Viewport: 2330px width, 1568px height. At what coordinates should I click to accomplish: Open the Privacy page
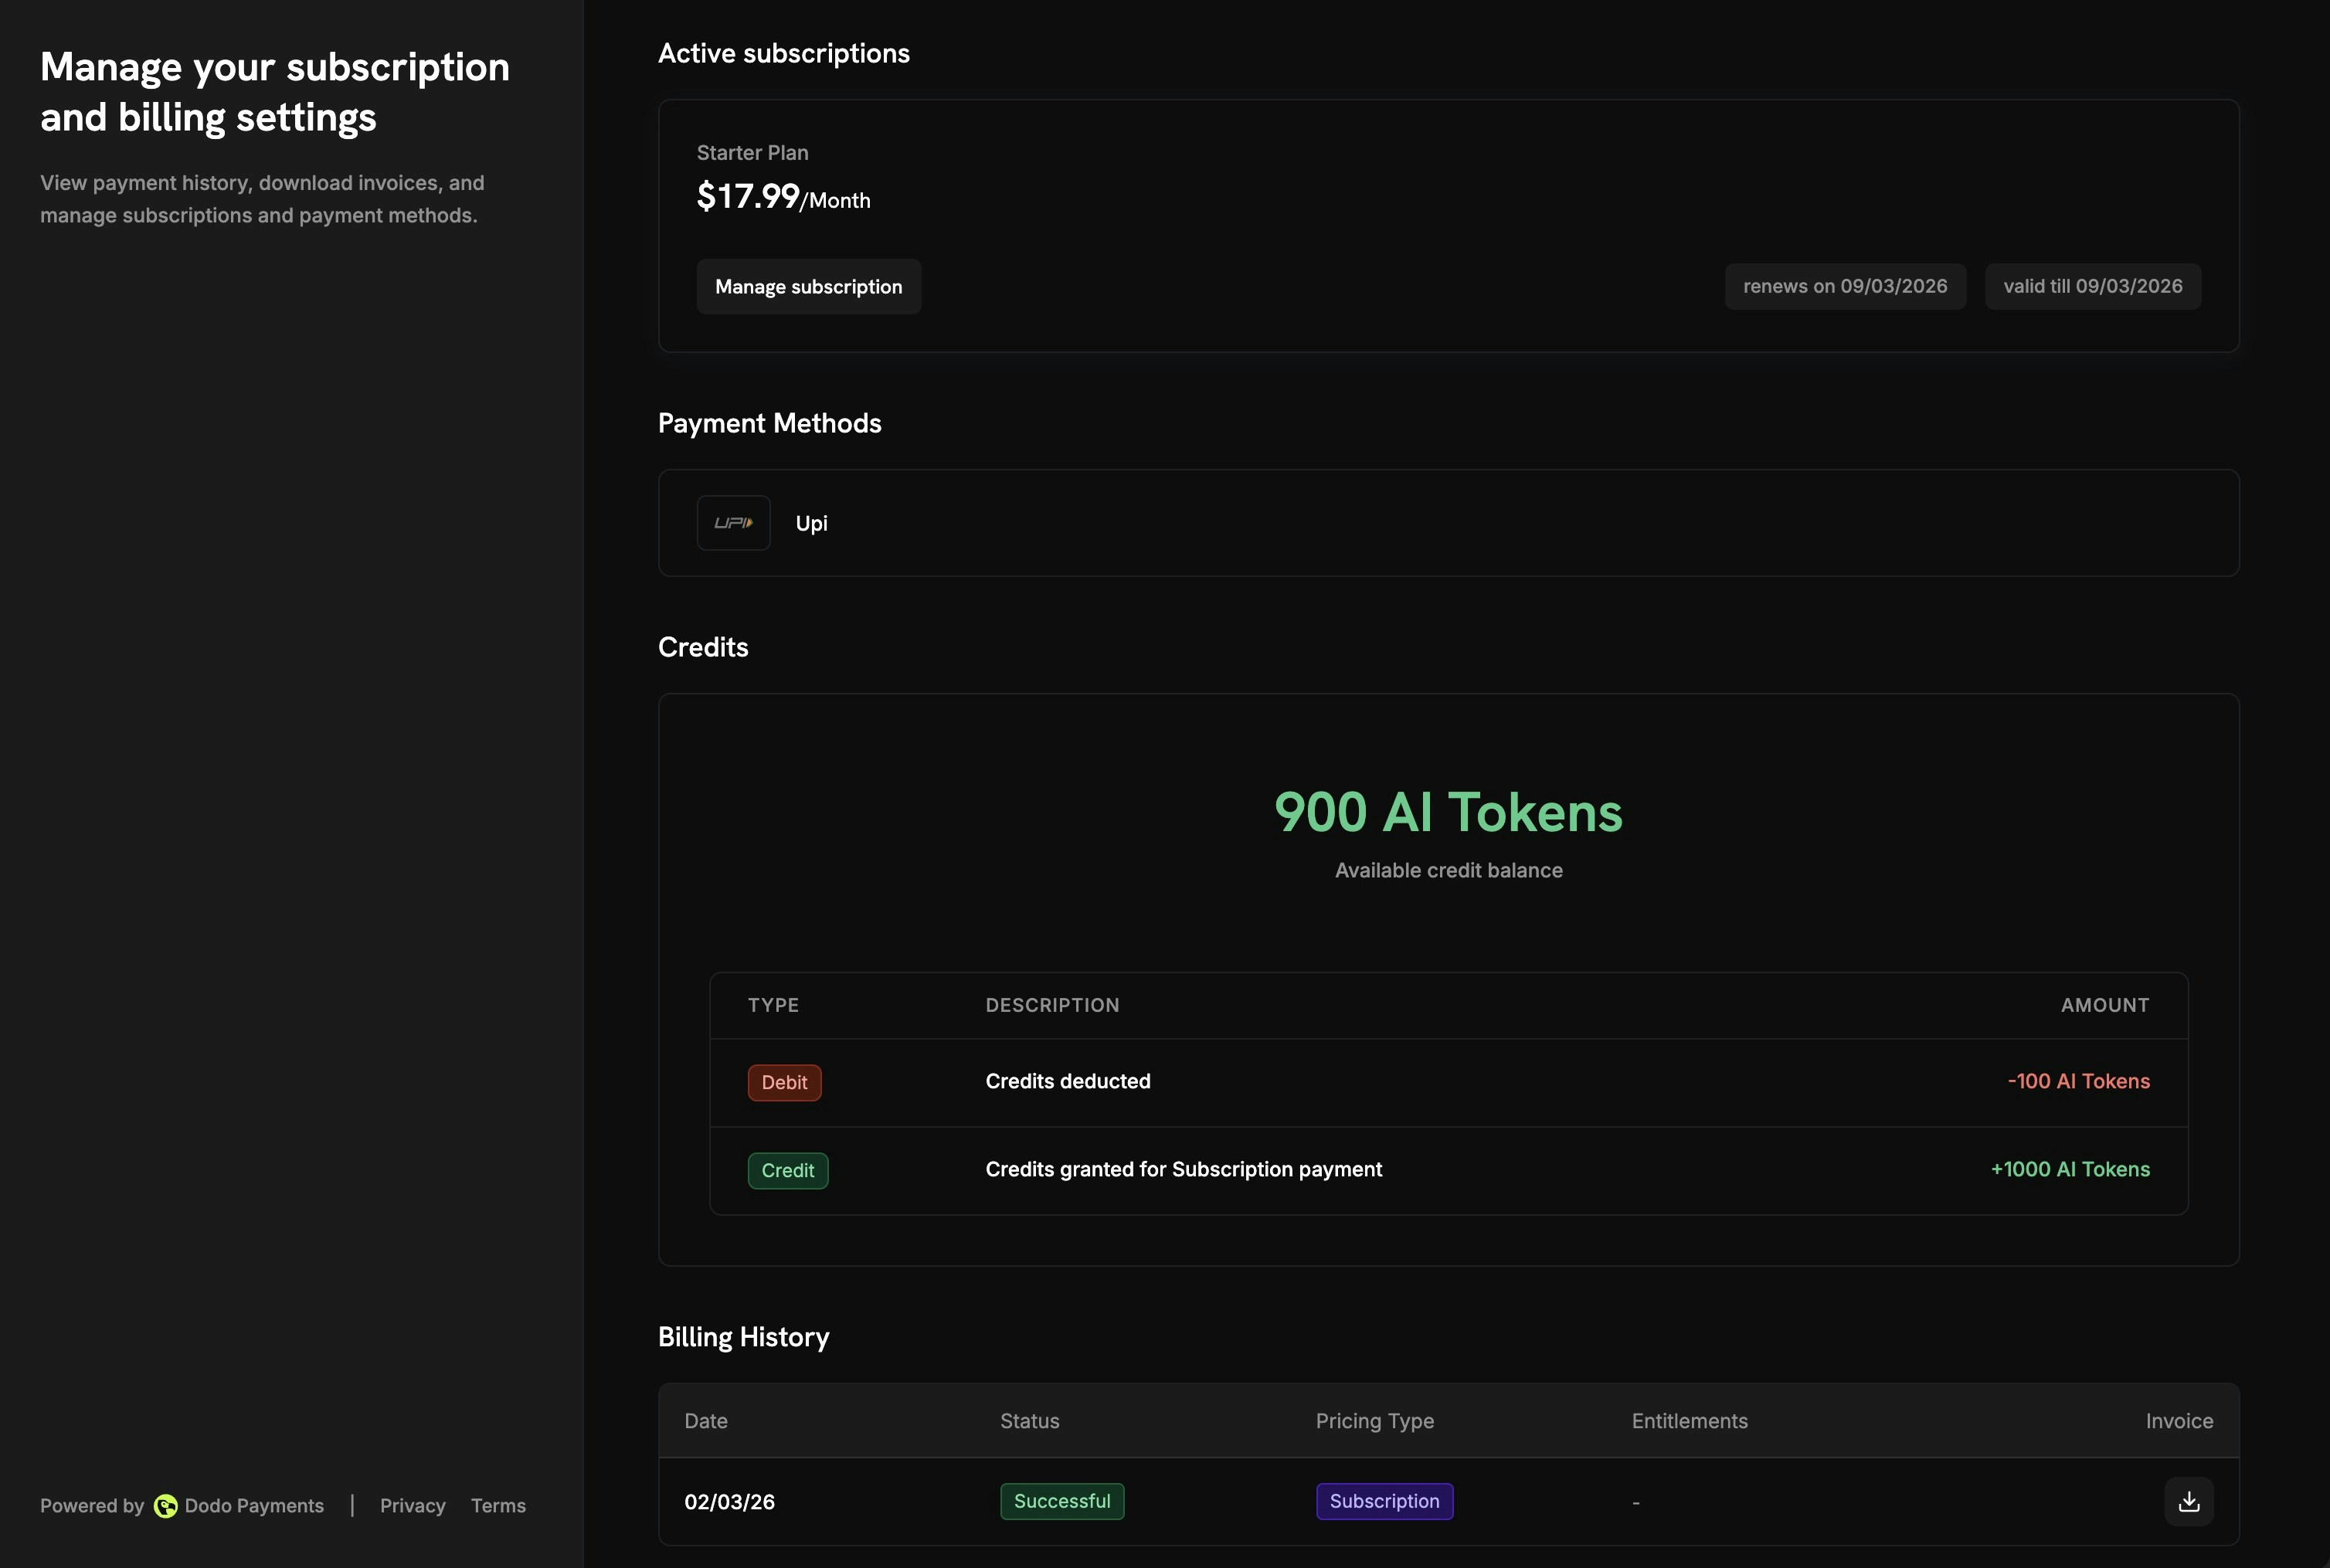tap(412, 1505)
